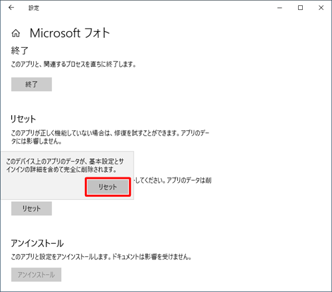Click the greyed アンインストール button
This screenshot has height=292, width=332.
pos(36,275)
